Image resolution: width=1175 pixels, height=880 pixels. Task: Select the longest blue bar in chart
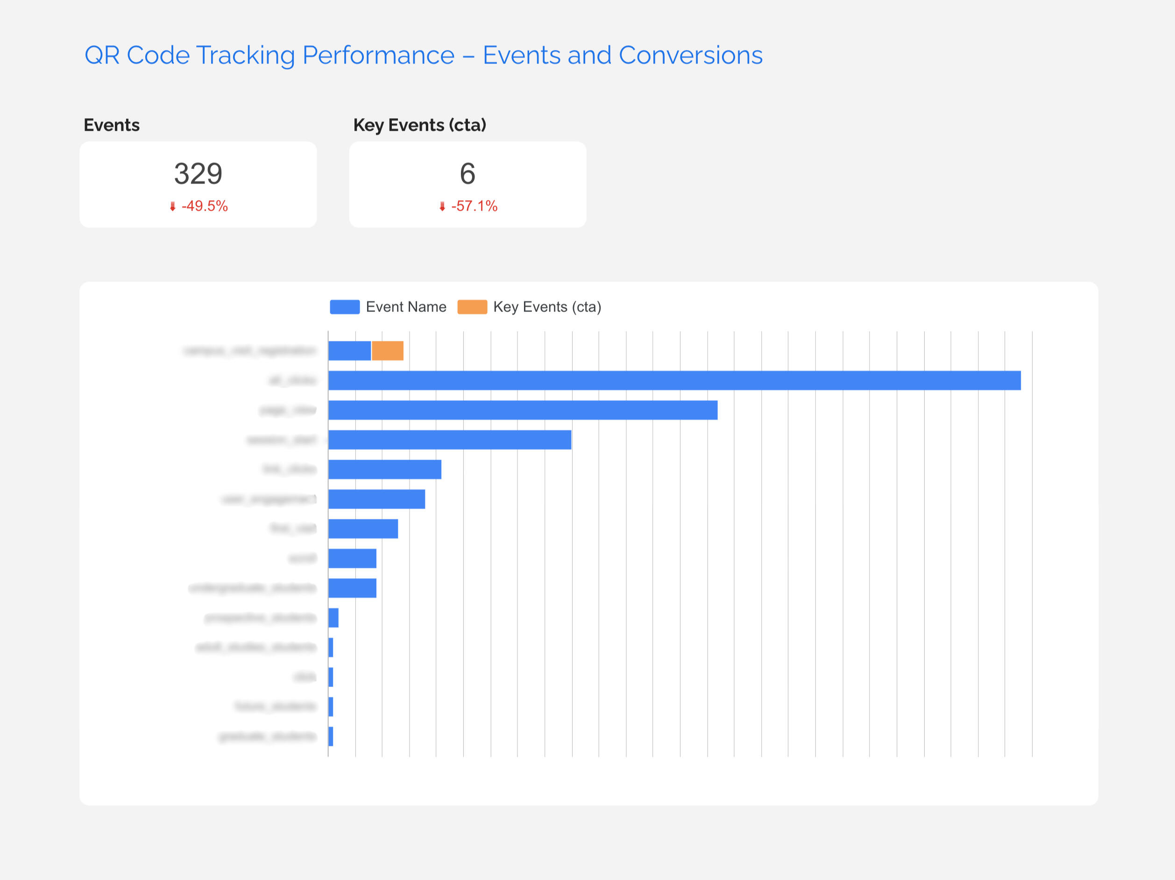[674, 381]
